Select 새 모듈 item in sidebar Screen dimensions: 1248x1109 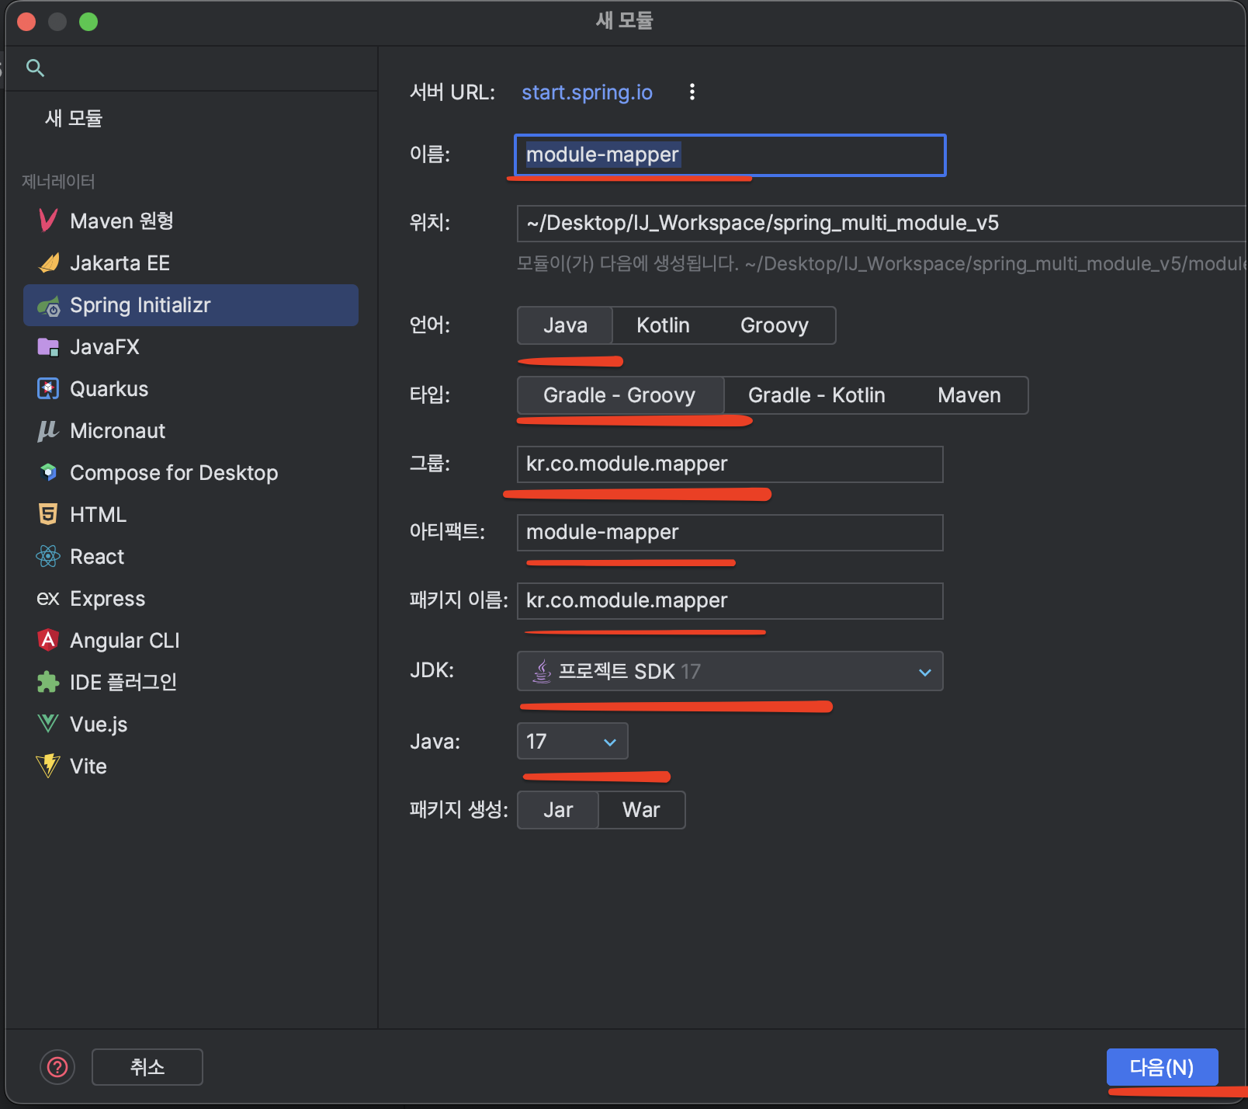[74, 118]
